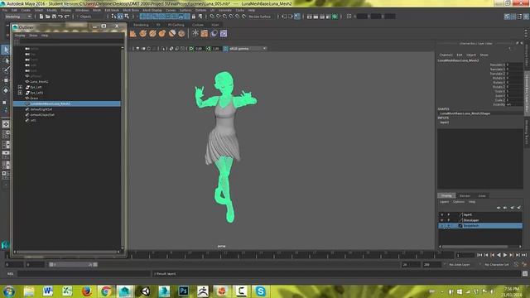Image resolution: width=530 pixels, height=298 pixels.
Task: Open the Deform menu in menu bar
Action: (x=200, y=10)
